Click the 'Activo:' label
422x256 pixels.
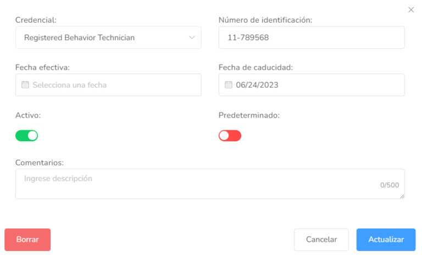(28, 116)
